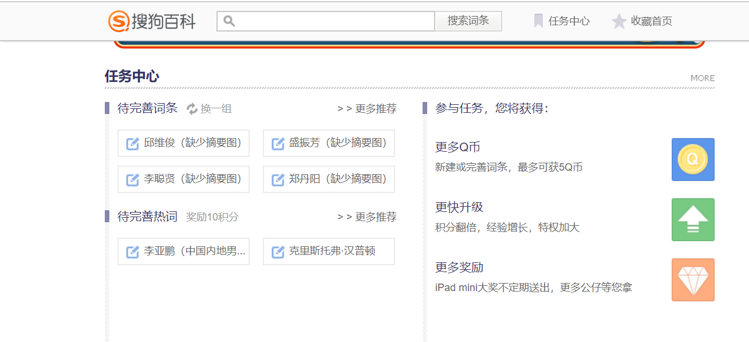
Task: Click the green upgrade arrow icon
Action: (x=693, y=219)
